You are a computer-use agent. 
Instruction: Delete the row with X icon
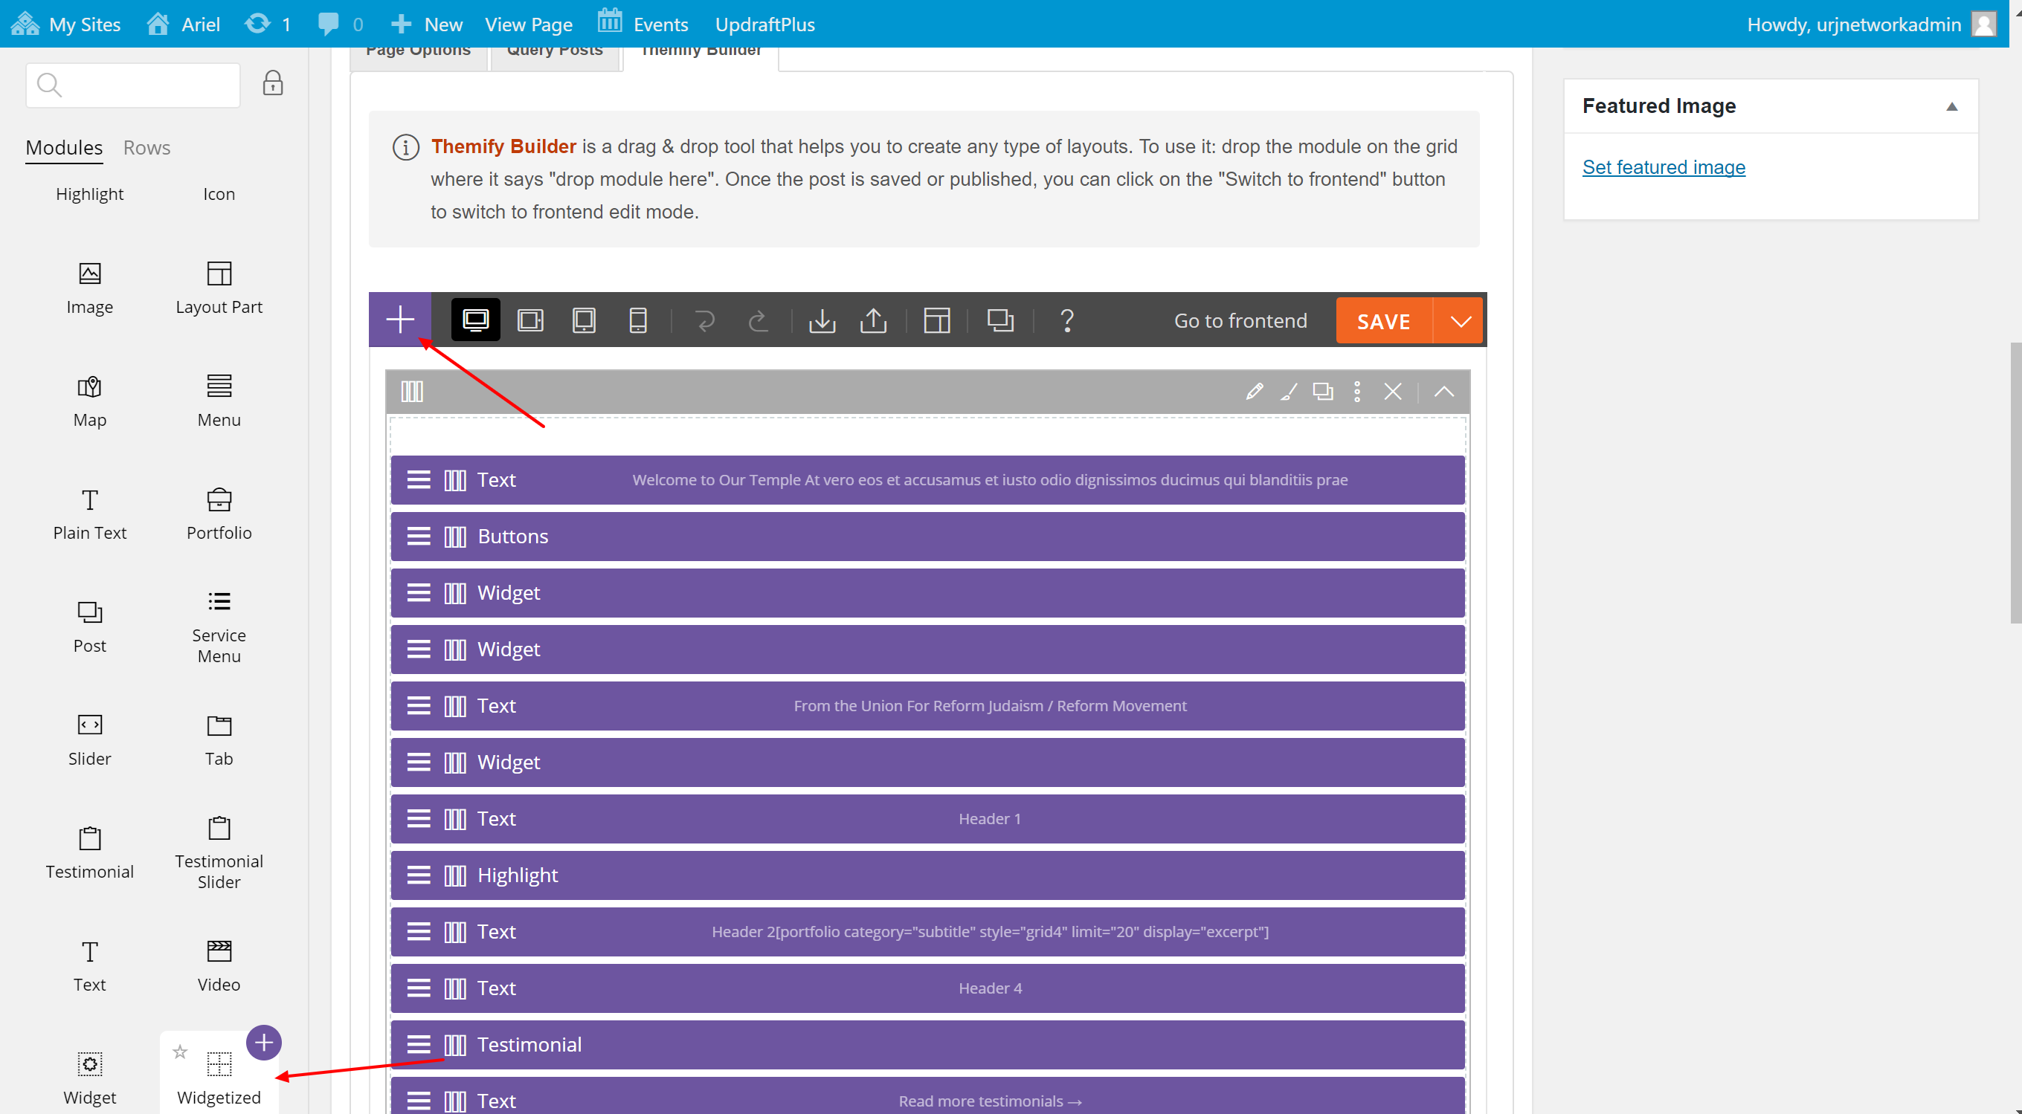pos(1392,392)
